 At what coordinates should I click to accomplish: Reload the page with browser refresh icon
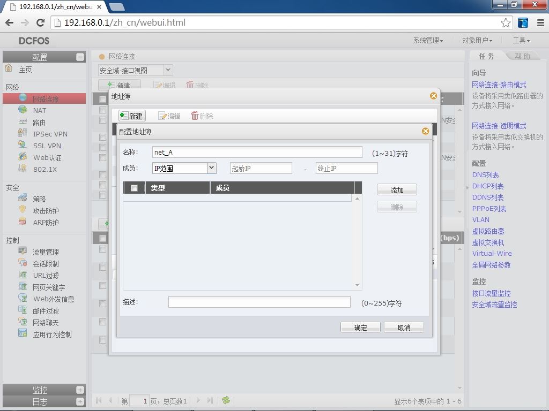[41, 22]
